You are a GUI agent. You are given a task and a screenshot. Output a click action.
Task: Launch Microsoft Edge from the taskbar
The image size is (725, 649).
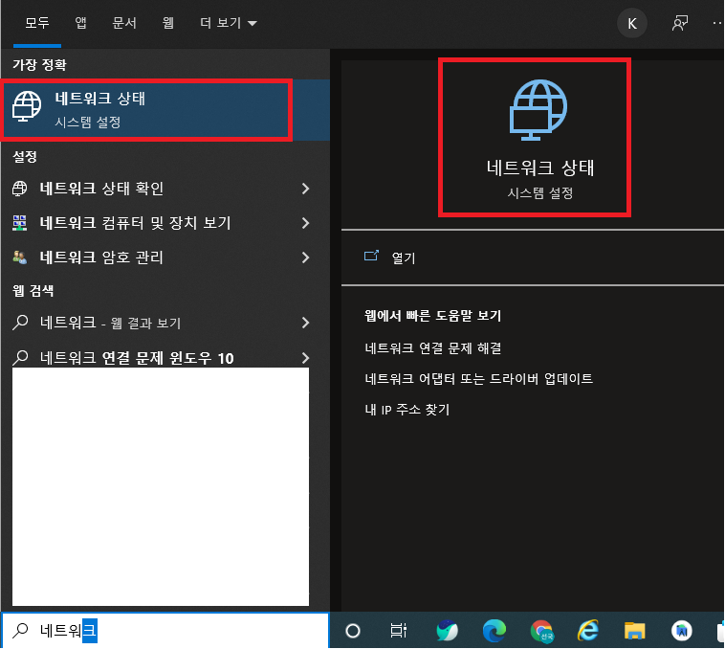point(494,631)
